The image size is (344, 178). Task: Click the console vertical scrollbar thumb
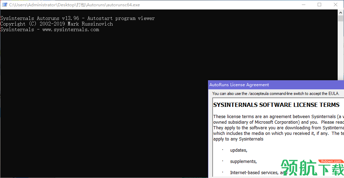340,18
